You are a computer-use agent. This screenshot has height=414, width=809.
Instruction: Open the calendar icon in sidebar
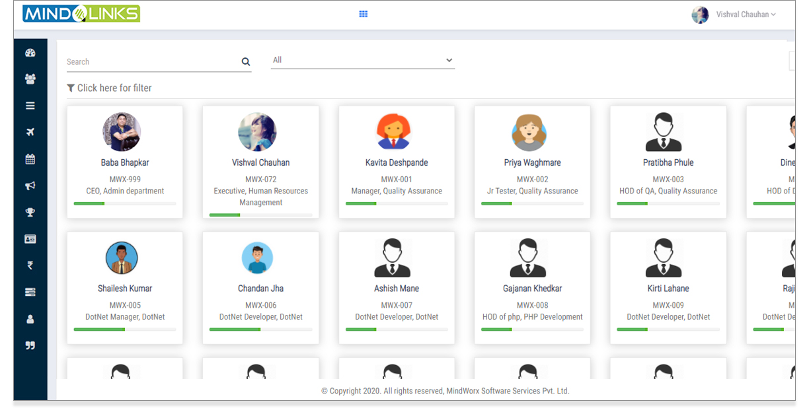pyautogui.click(x=30, y=159)
